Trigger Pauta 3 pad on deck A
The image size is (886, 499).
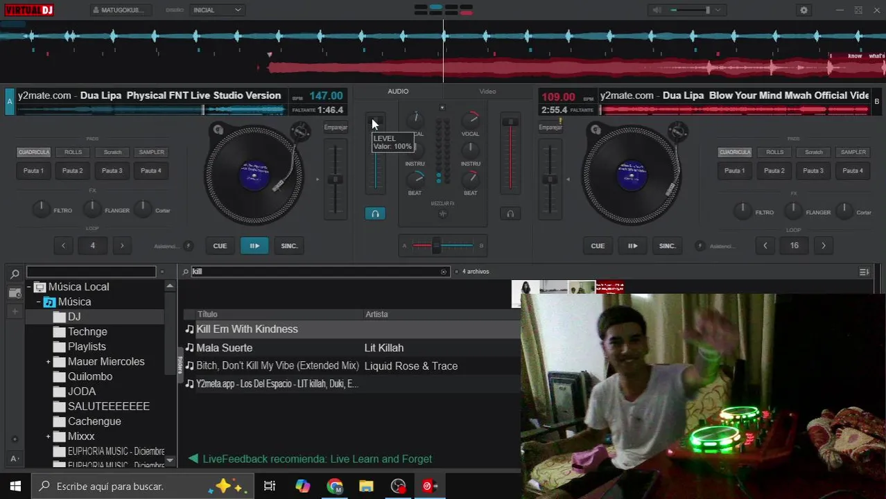(112, 170)
